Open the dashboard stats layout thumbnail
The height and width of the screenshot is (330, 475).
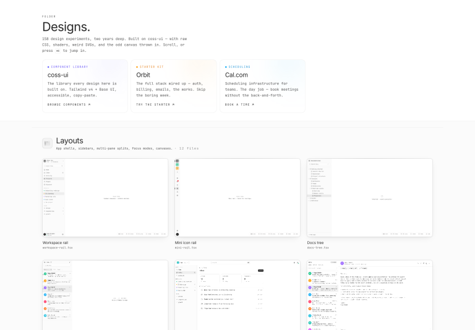(237, 295)
